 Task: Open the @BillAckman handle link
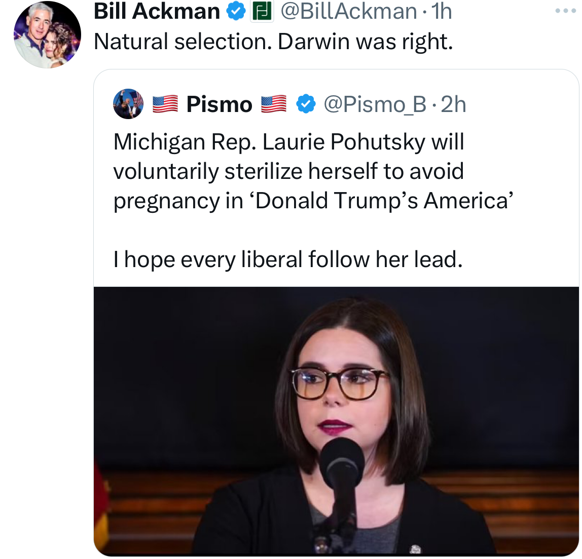click(348, 11)
